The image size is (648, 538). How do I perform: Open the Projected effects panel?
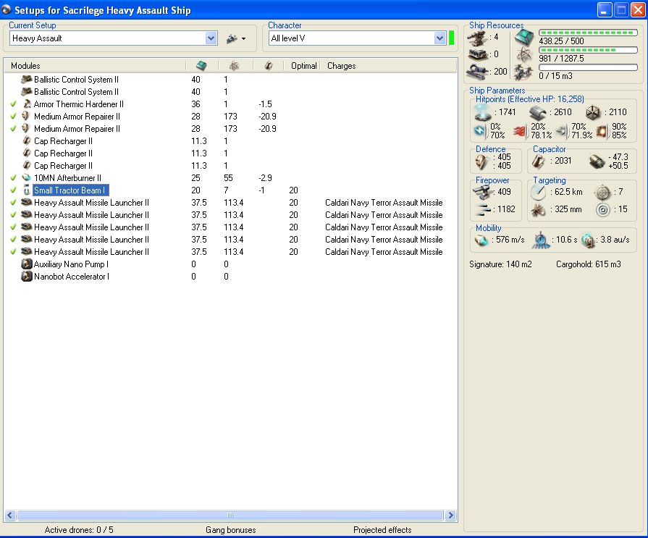click(382, 530)
